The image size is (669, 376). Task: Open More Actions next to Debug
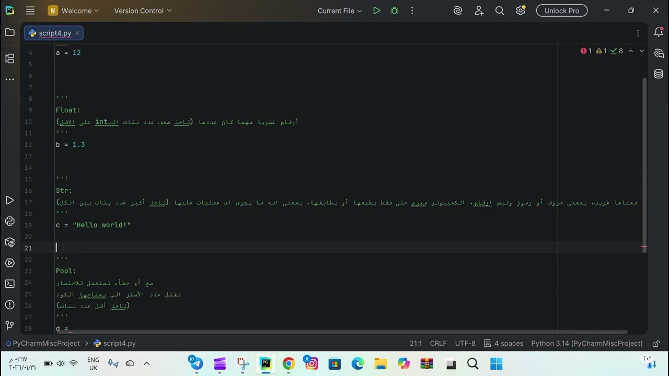412,10
